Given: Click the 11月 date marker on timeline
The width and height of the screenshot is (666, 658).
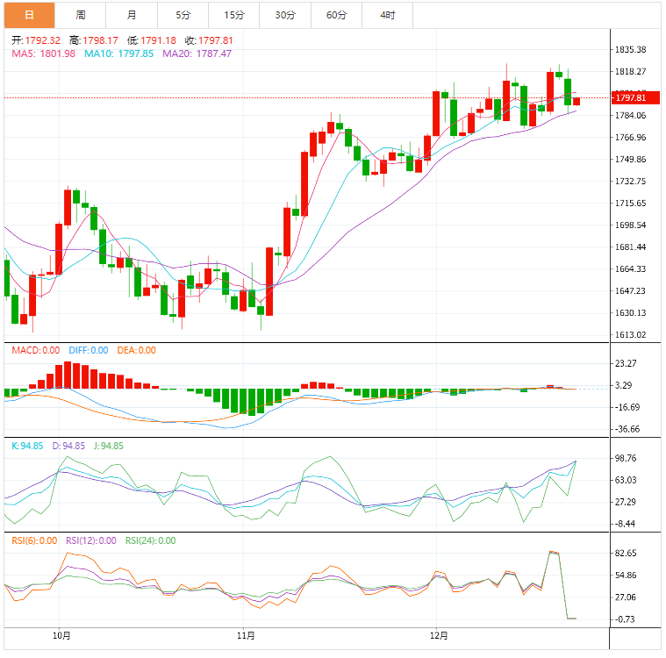Looking at the screenshot, I should 246,634.
